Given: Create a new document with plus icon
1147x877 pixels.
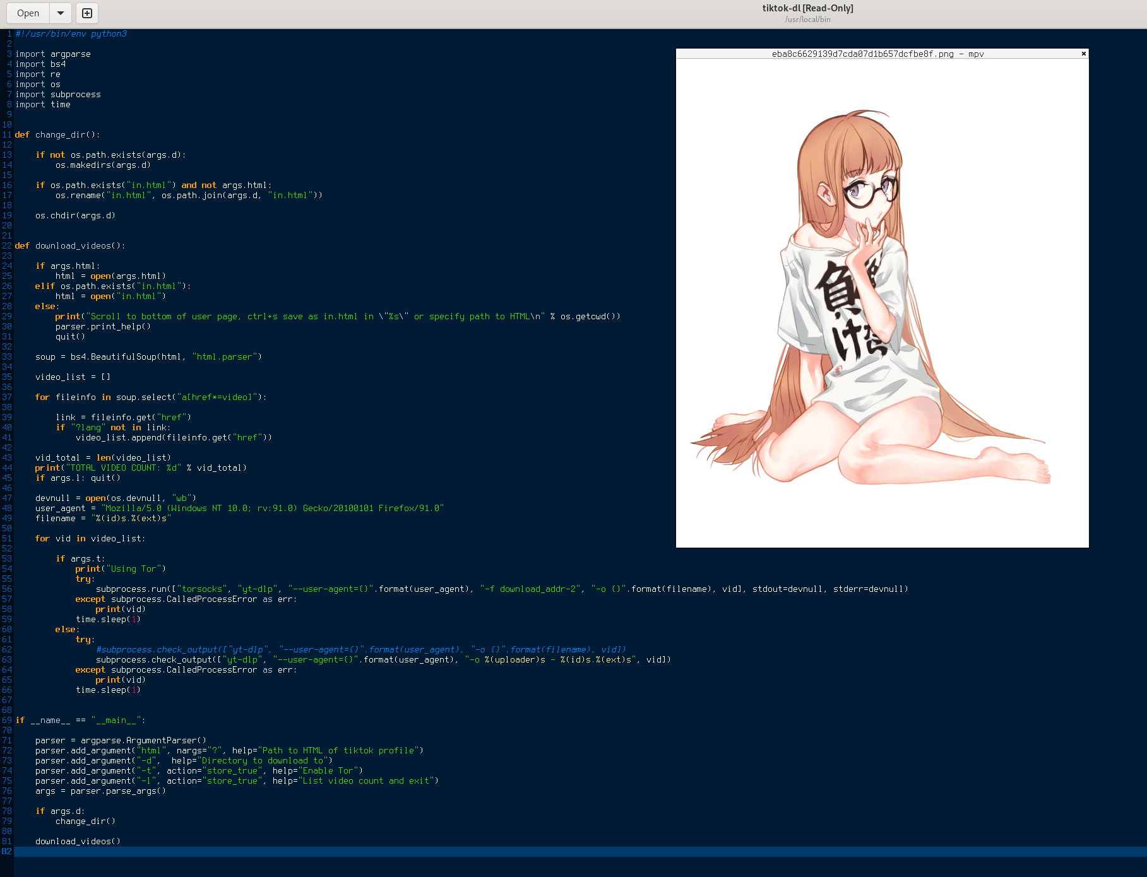Looking at the screenshot, I should pyautogui.click(x=87, y=13).
